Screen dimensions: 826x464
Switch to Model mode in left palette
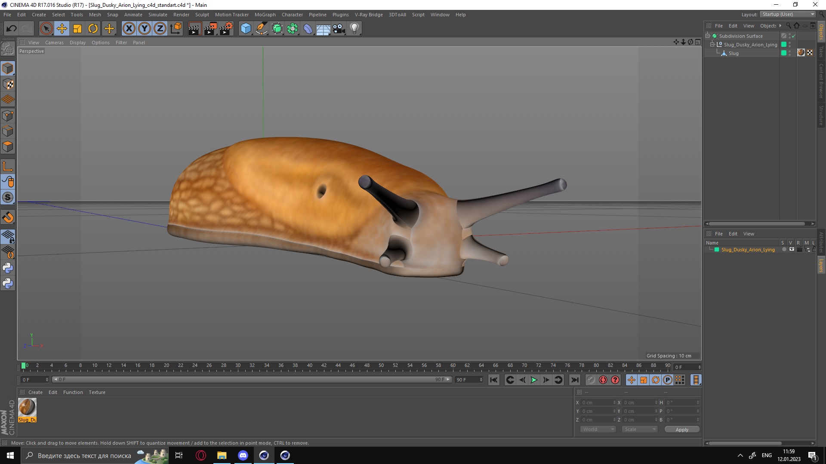8,68
